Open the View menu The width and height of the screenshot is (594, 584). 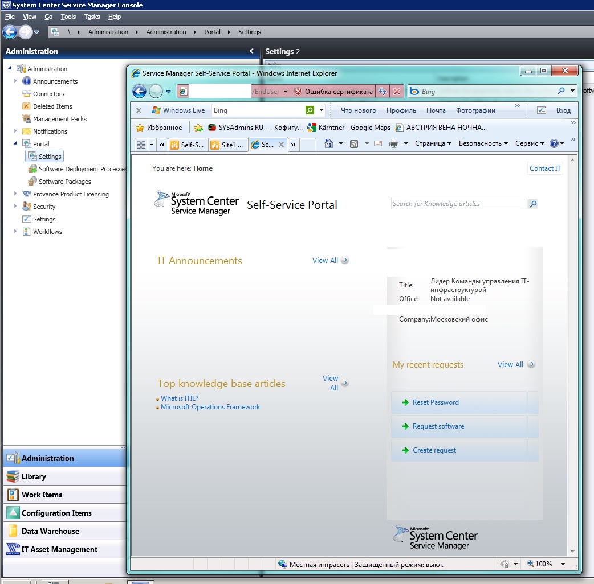coord(30,17)
